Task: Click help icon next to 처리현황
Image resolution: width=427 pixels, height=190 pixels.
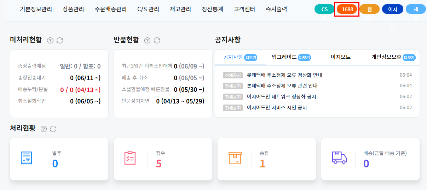Action: 44,129
